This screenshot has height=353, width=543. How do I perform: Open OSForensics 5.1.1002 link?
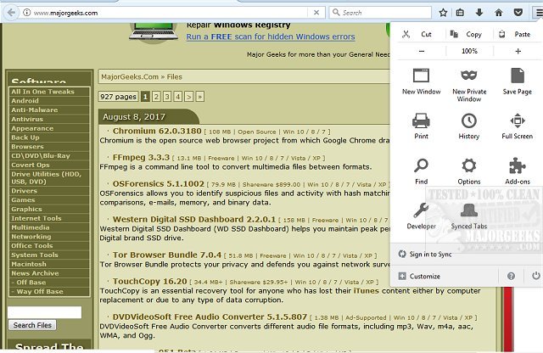pos(159,183)
